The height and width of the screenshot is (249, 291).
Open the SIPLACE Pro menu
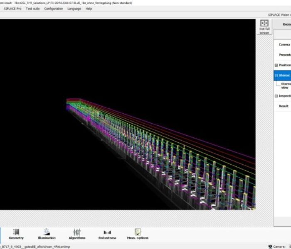[13, 9]
